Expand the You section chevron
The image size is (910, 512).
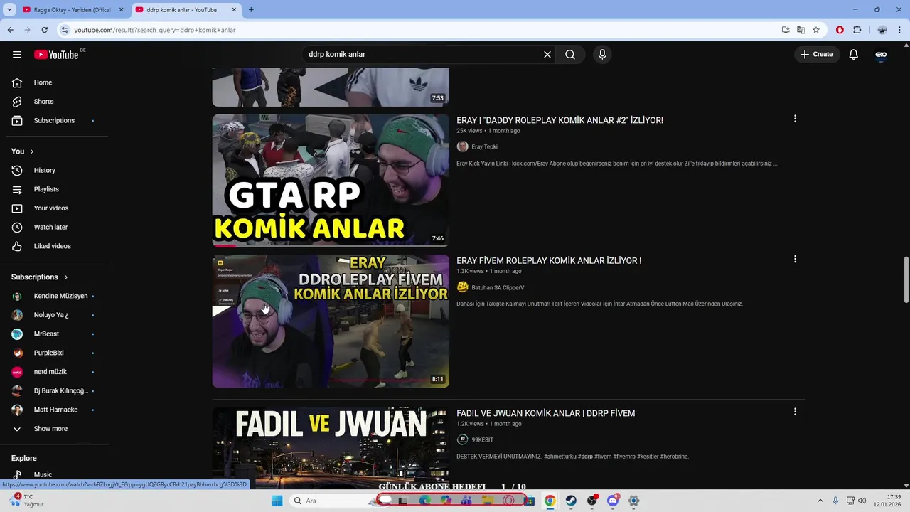pyautogui.click(x=32, y=151)
